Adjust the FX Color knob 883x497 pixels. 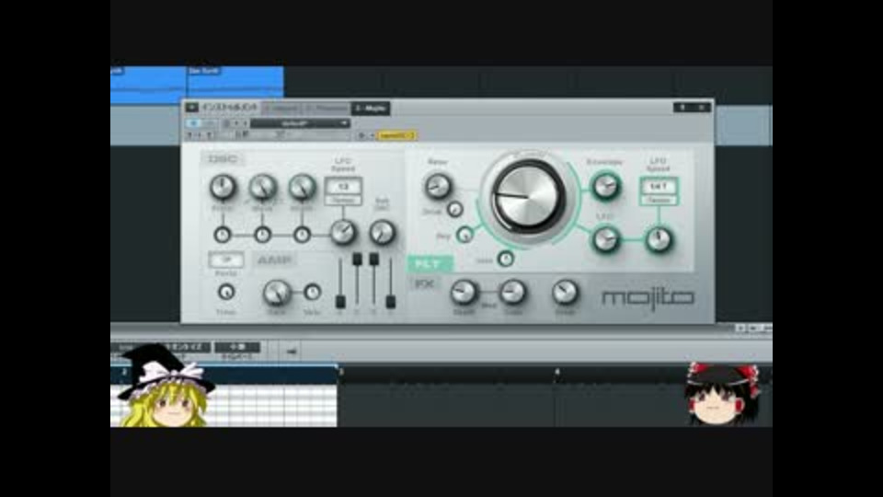(x=513, y=293)
